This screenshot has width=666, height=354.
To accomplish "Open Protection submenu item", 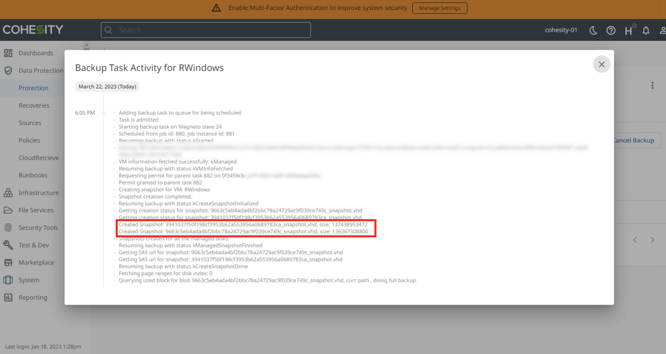I will (x=33, y=88).
